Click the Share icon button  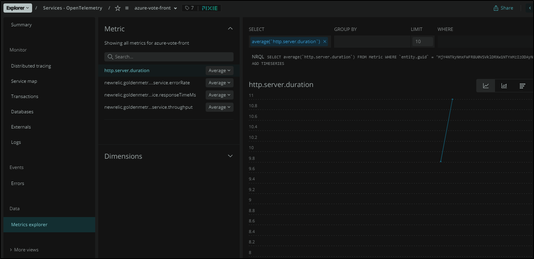pyautogui.click(x=503, y=8)
